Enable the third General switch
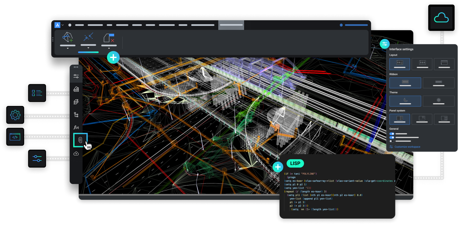 tap(392, 141)
